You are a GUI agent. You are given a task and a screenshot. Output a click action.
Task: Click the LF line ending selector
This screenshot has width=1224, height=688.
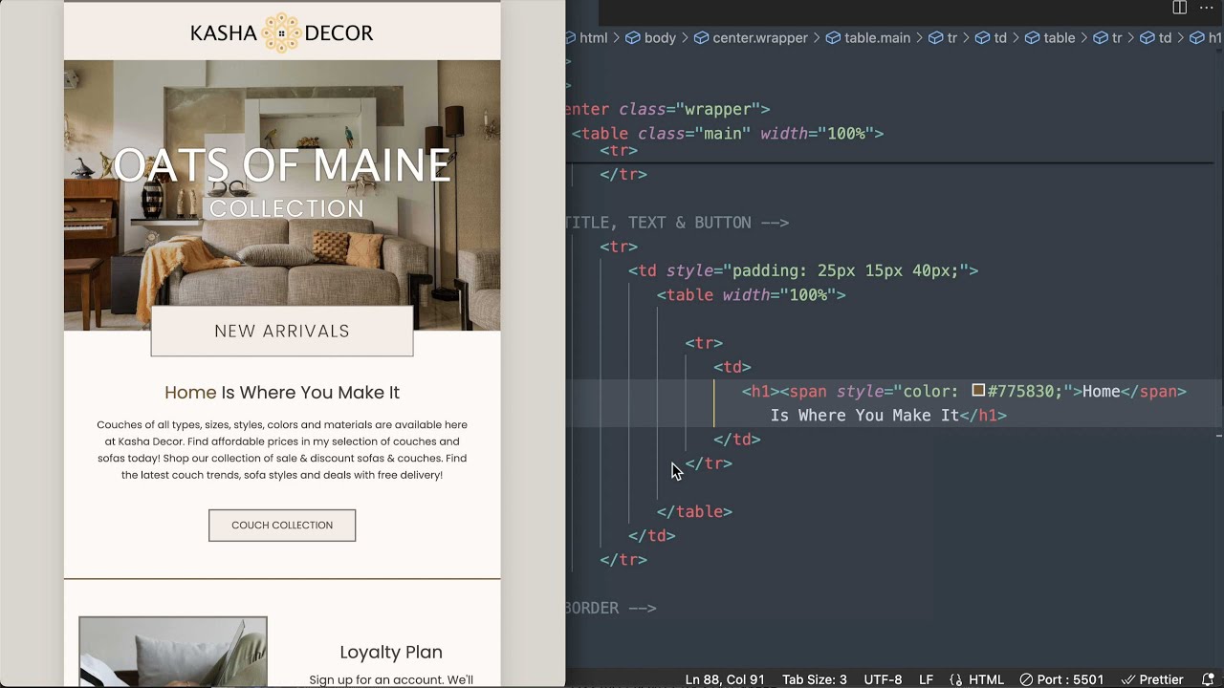[926, 679]
